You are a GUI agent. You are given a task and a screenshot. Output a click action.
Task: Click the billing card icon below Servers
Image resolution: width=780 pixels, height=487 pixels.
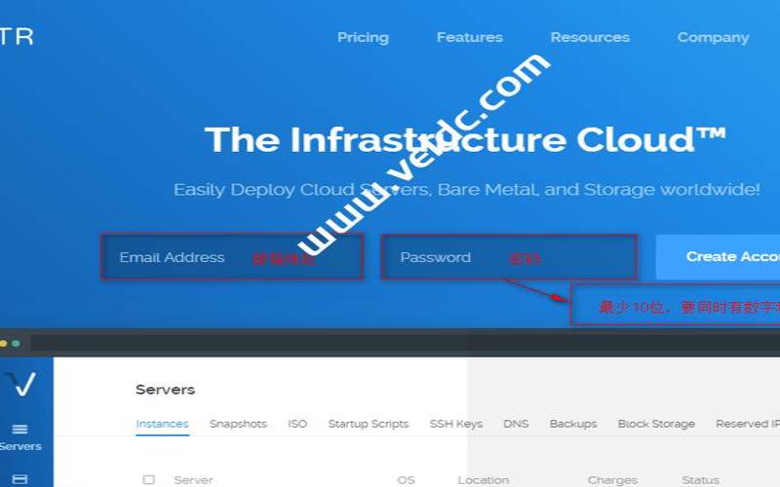point(19,479)
